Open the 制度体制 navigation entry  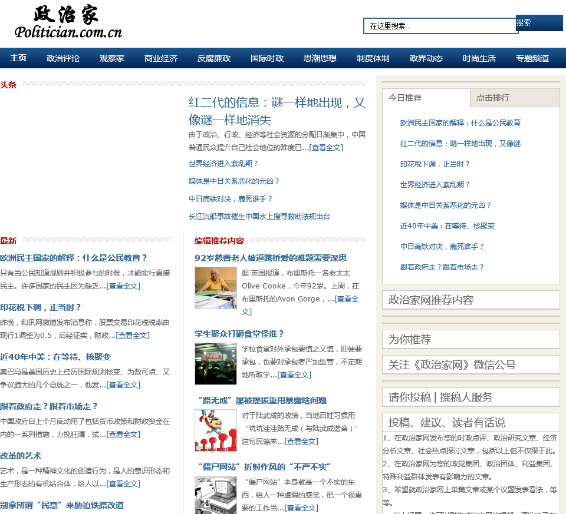click(x=373, y=58)
